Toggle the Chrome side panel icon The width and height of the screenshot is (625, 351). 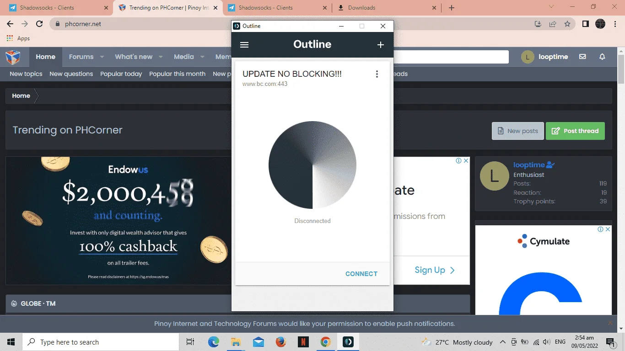[x=585, y=24]
